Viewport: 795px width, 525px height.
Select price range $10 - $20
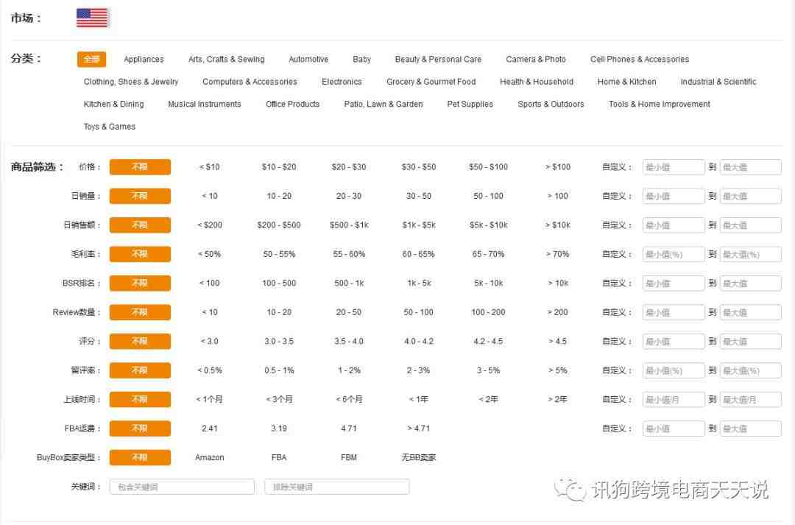pyautogui.click(x=279, y=167)
